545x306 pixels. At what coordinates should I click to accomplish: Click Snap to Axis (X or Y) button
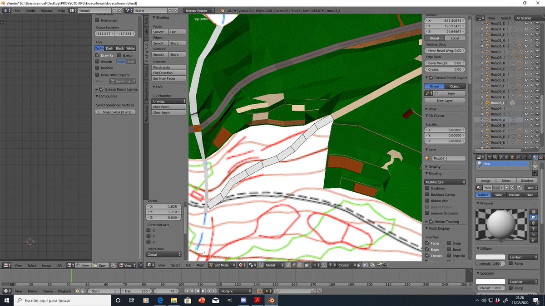116,112
